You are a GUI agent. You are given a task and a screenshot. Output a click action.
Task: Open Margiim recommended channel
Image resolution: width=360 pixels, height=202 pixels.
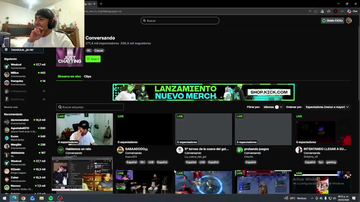tap(25, 146)
